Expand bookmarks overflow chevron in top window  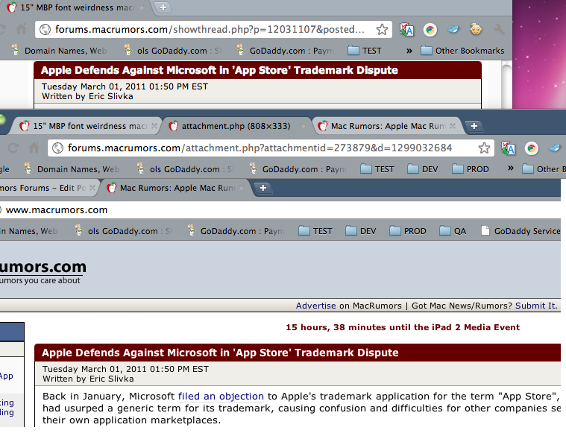[409, 51]
